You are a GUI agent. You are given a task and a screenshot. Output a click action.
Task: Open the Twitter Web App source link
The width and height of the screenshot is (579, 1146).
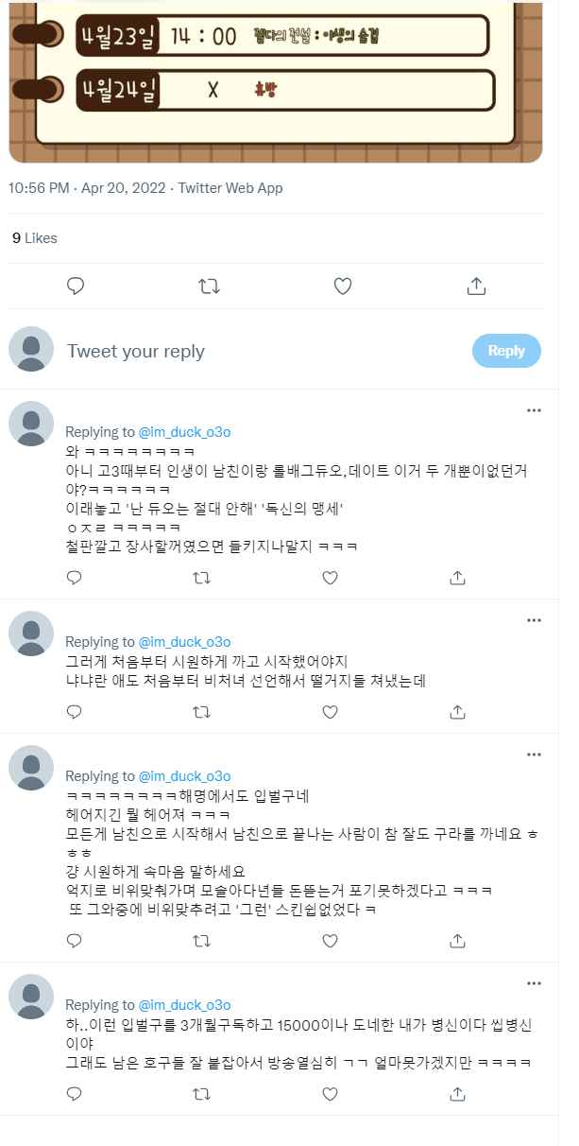pyautogui.click(x=230, y=188)
